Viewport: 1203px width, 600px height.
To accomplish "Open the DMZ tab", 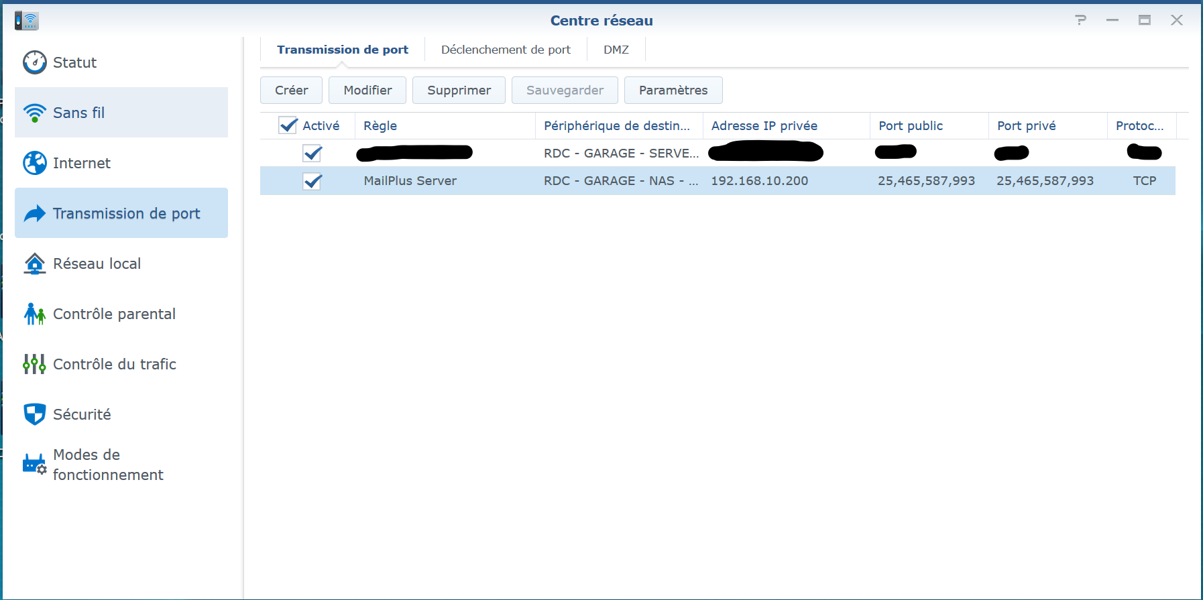I will click(616, 50).
